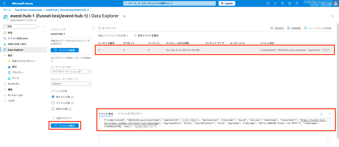This screenshot has height=147, width=339.
Task: Open the feedback icon in header
Action: 297,4
